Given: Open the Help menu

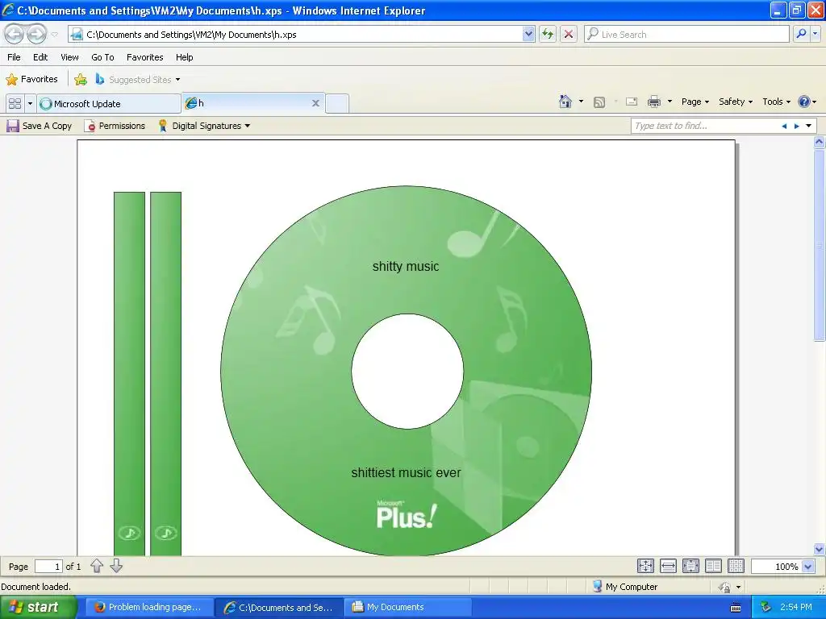Looking at the screenshot, I should 185,57.
